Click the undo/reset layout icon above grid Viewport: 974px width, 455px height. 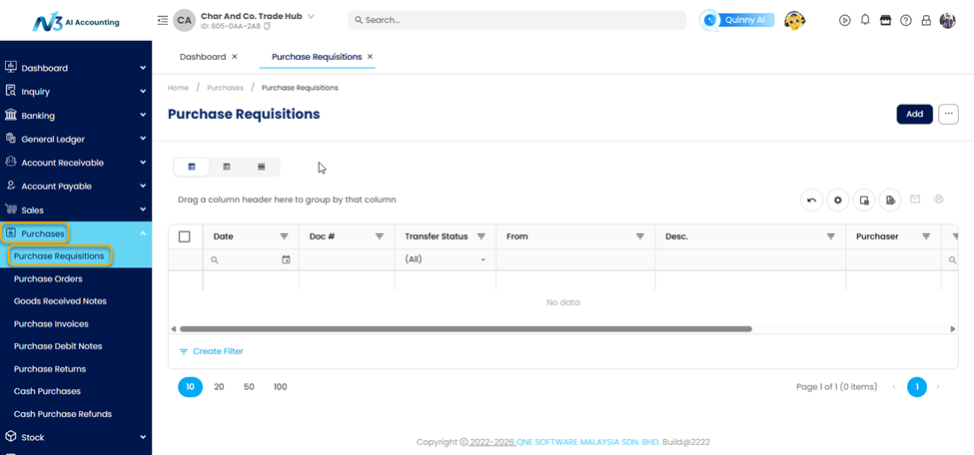click(811, 200)
